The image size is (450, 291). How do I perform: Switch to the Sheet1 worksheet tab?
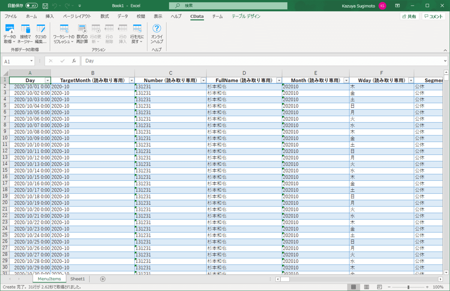(78, 279)
